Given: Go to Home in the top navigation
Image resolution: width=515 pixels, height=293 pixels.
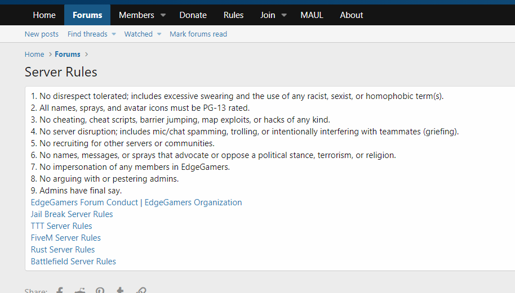Looking at the screenshot, I should tap(45, 15).
